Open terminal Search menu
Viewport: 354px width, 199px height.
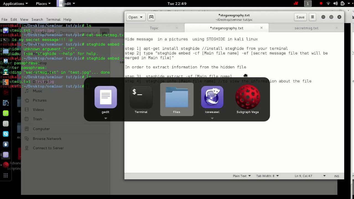[37, 19]
